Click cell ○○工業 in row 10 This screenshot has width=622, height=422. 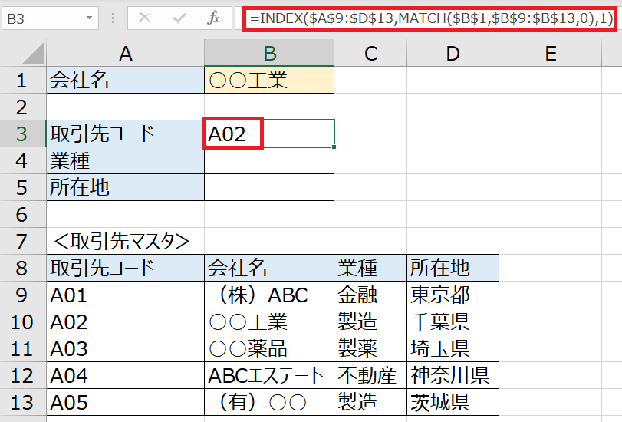point(269,321)
